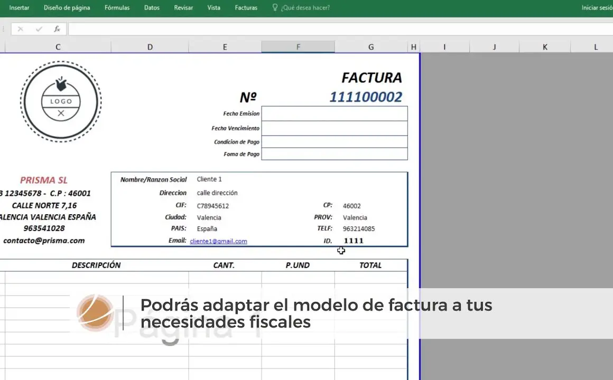Select column K header
613x380 pixels.
point(545,47)
